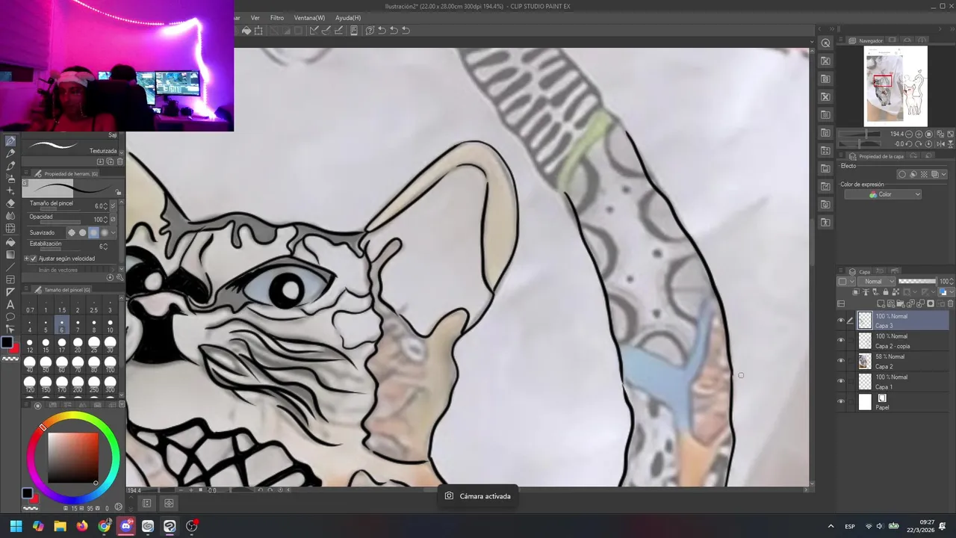This screenshot has width=956, height=538.
Task: Select the Eraser tool
Action: click(10, 203)
